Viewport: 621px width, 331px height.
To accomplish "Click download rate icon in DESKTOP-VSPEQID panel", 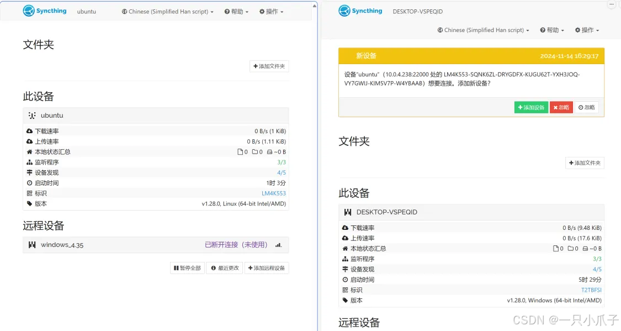I will point(345,228).
